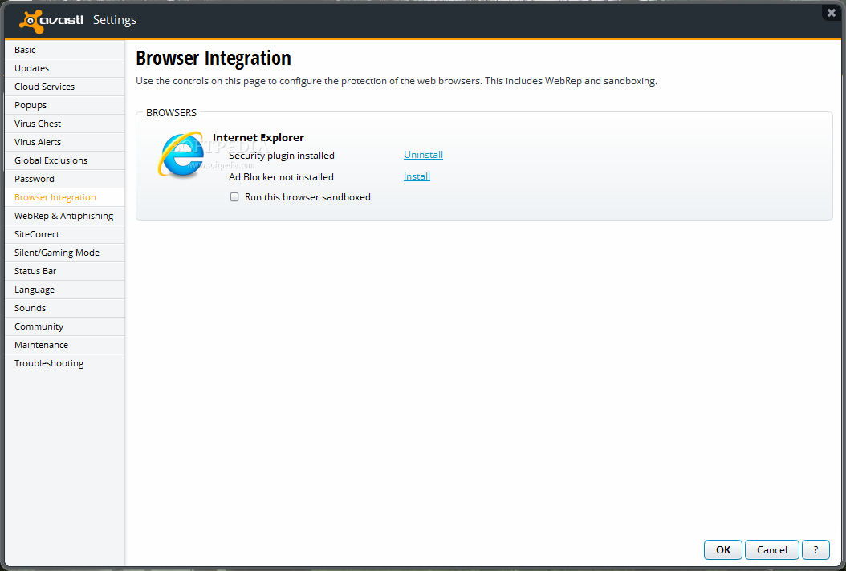
Task: Click the Browser Integration page title
Action: 214,59
